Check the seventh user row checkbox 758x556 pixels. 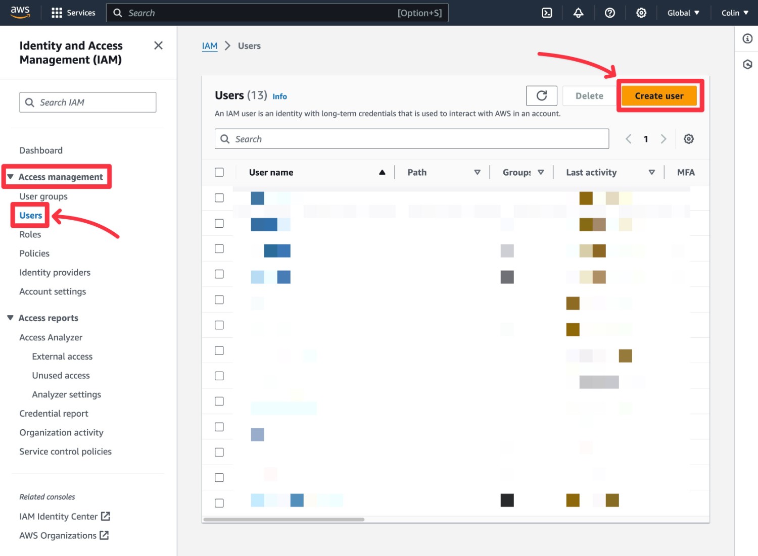pos(219,350)
